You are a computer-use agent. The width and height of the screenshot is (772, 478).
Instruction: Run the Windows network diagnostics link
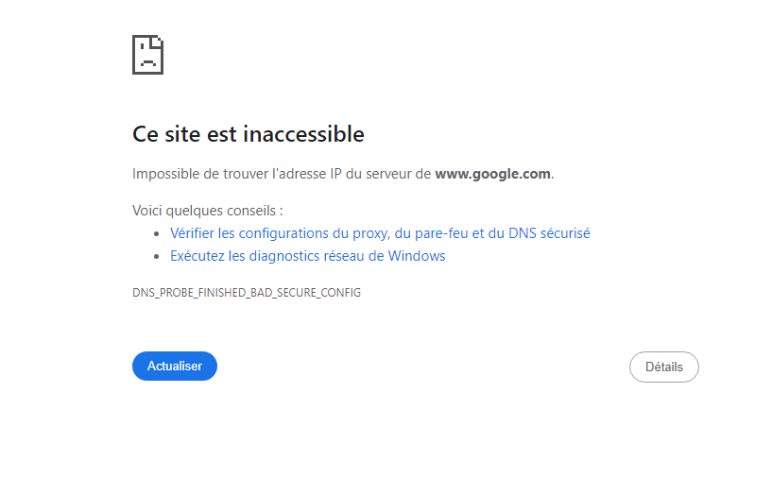[308, 256]
